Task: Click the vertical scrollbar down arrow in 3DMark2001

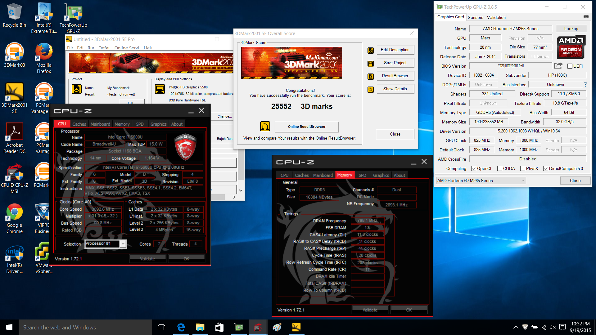Action: tap(241, 190)
